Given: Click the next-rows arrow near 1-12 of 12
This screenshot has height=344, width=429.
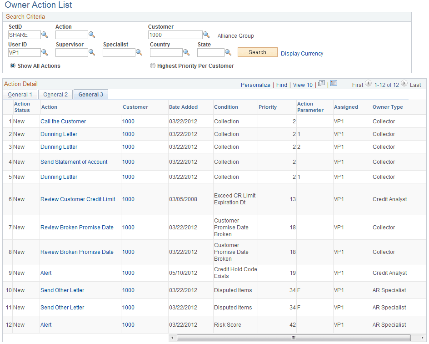Looking at the screenshot, I should click(x=404, y=85).
